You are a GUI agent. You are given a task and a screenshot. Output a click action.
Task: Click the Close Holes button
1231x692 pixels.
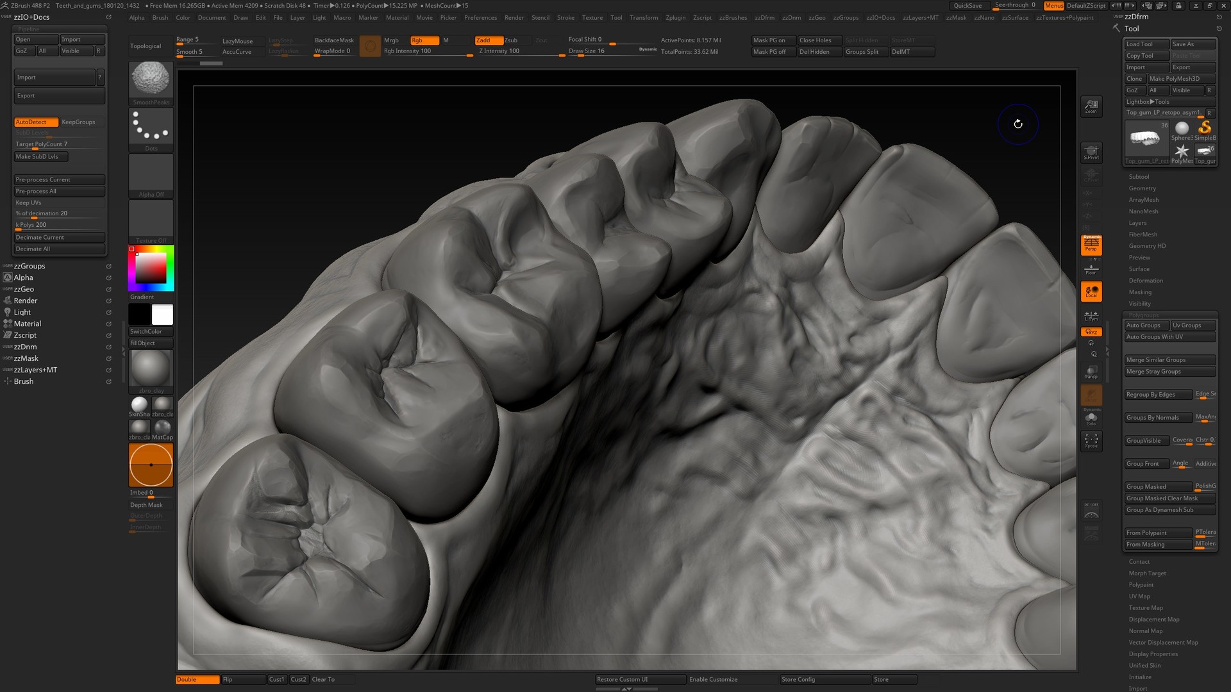pyautogui.click(x=819, y=40)
